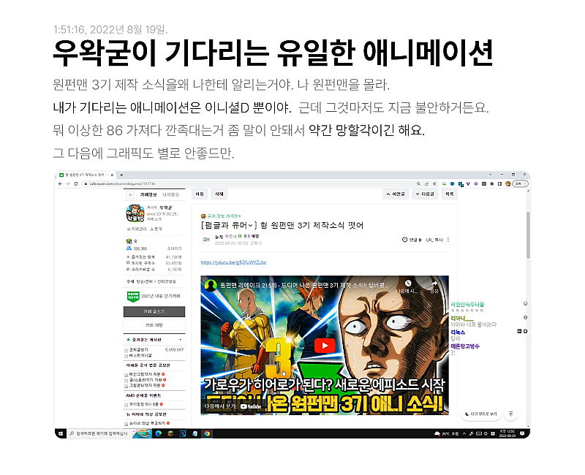The image size is (585, 475).
Task: Switch to the 카페정보 tab
Action: pos(148,194)
